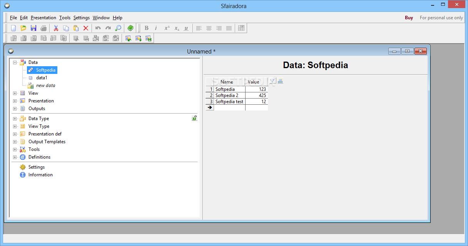Click the Paste clipboard icon
Screen dimensions: 468x246
(76, 28)
